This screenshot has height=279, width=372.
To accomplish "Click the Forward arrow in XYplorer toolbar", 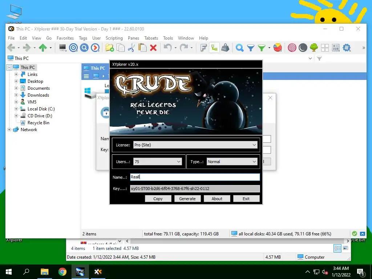I will point(27,48).
